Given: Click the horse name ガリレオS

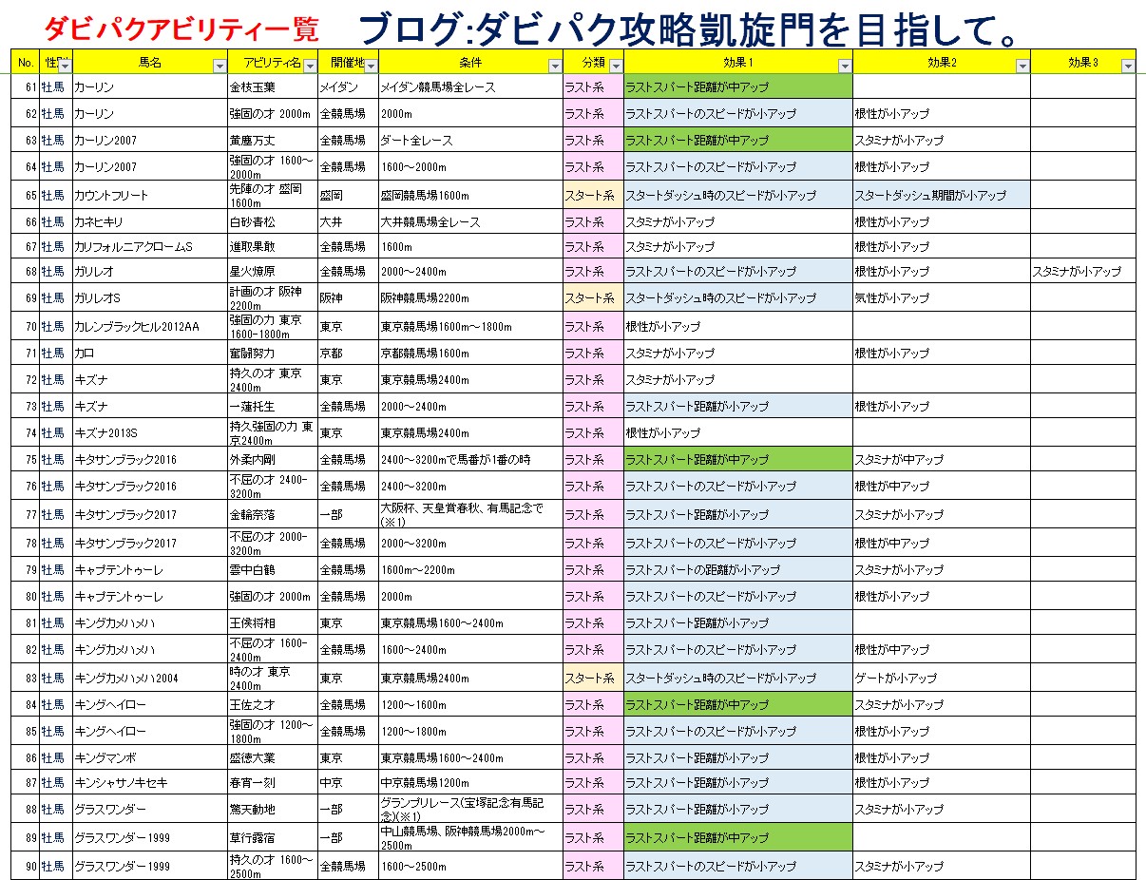Looking at the screenshot, I should coord(98,298).
